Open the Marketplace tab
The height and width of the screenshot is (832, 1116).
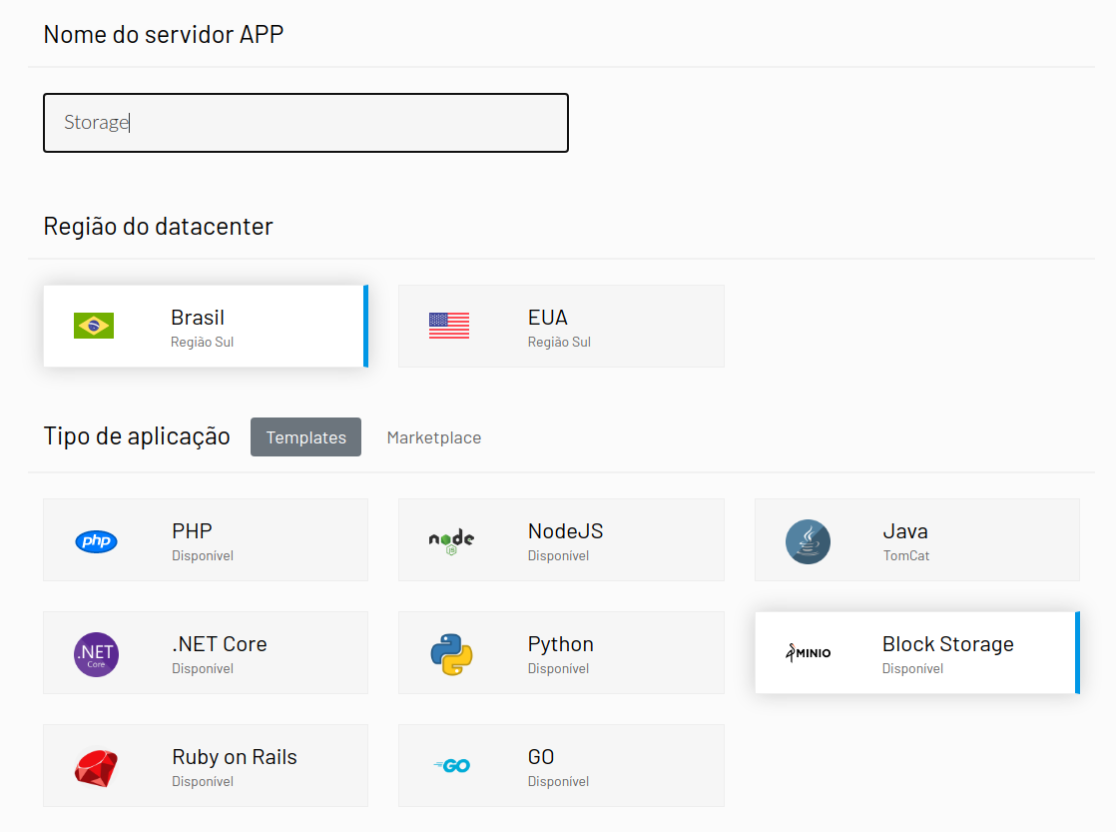pos(434,437)
